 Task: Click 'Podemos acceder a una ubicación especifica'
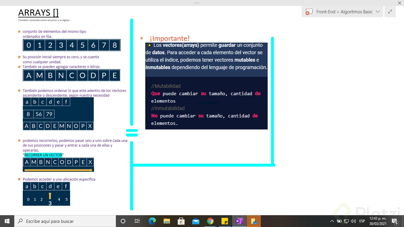pyautogui.click(x=59, y=179)
